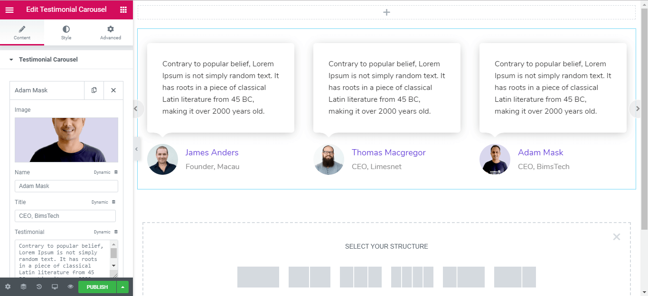Remove the Adam Mask item with X
The width and height of the screenshot is (648, 296).
[x=113, y=90]
